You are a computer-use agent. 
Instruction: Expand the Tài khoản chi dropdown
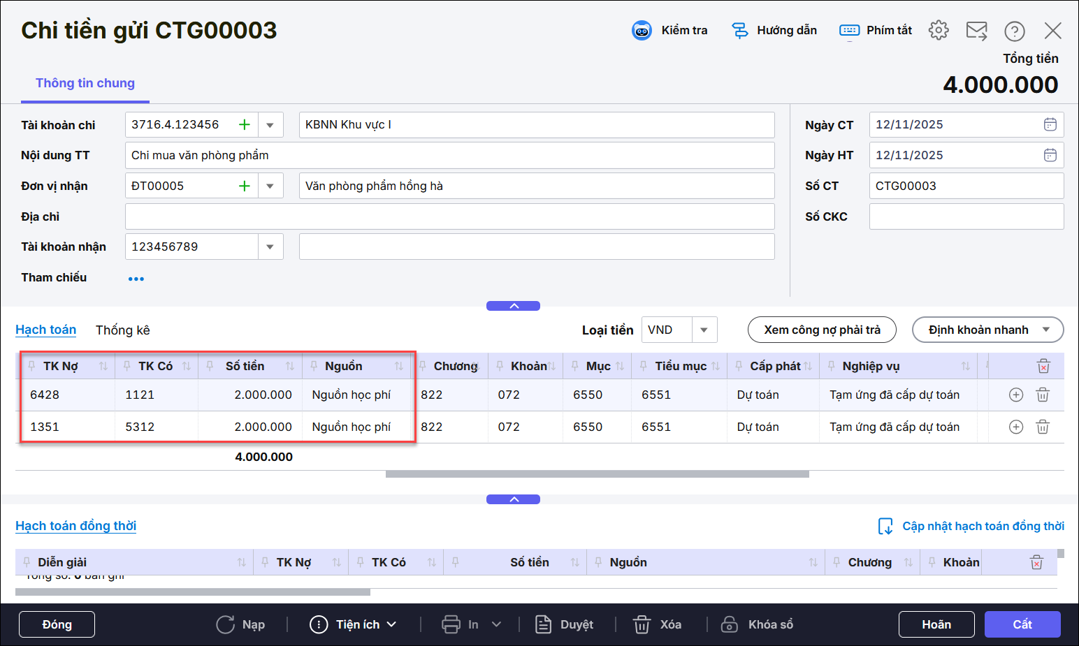tap(270, 125)
